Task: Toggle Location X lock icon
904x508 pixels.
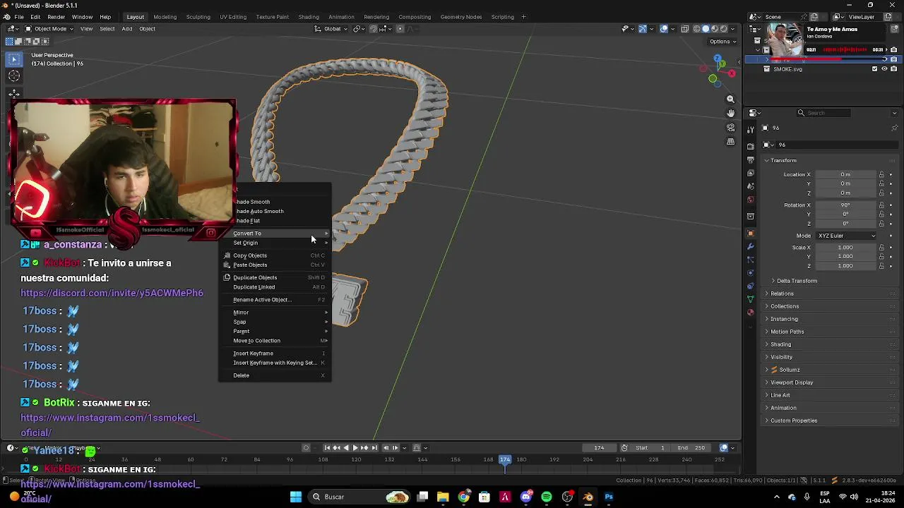Action: coord(881,174)
